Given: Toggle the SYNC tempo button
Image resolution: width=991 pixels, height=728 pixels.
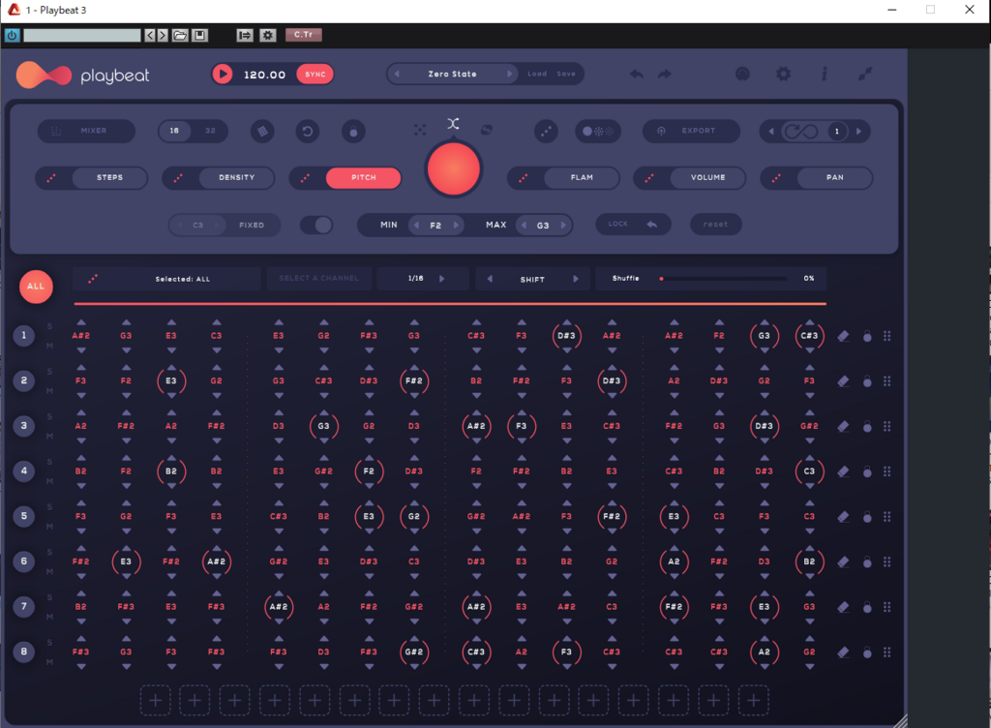Looking at the screenshot, I should tap(315, 75).
